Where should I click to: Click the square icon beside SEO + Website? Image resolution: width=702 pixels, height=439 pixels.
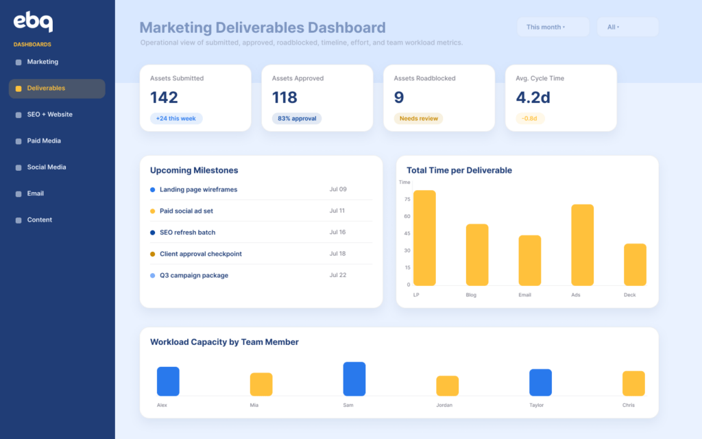tap(19, 115)
